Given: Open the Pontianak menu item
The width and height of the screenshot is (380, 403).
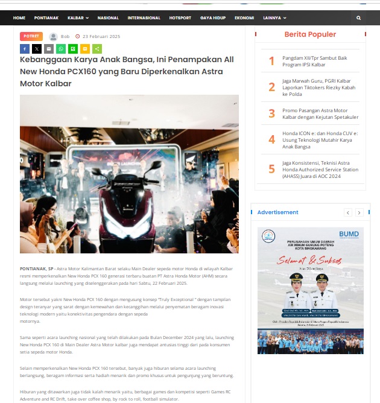Looking at the screenshot, I should [x=46, y=17].
